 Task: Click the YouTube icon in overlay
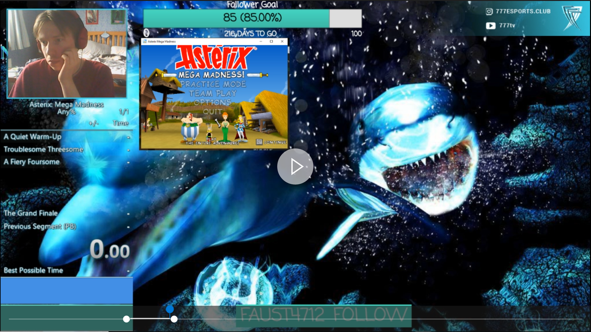(x=491, y=26)
